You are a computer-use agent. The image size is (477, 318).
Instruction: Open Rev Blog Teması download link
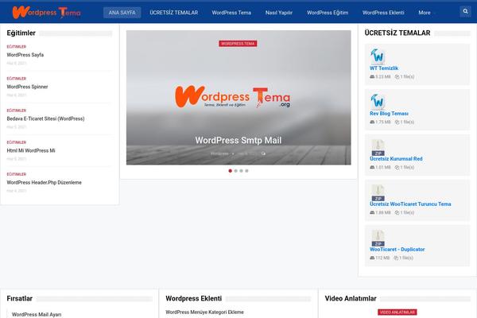point(389,114)
